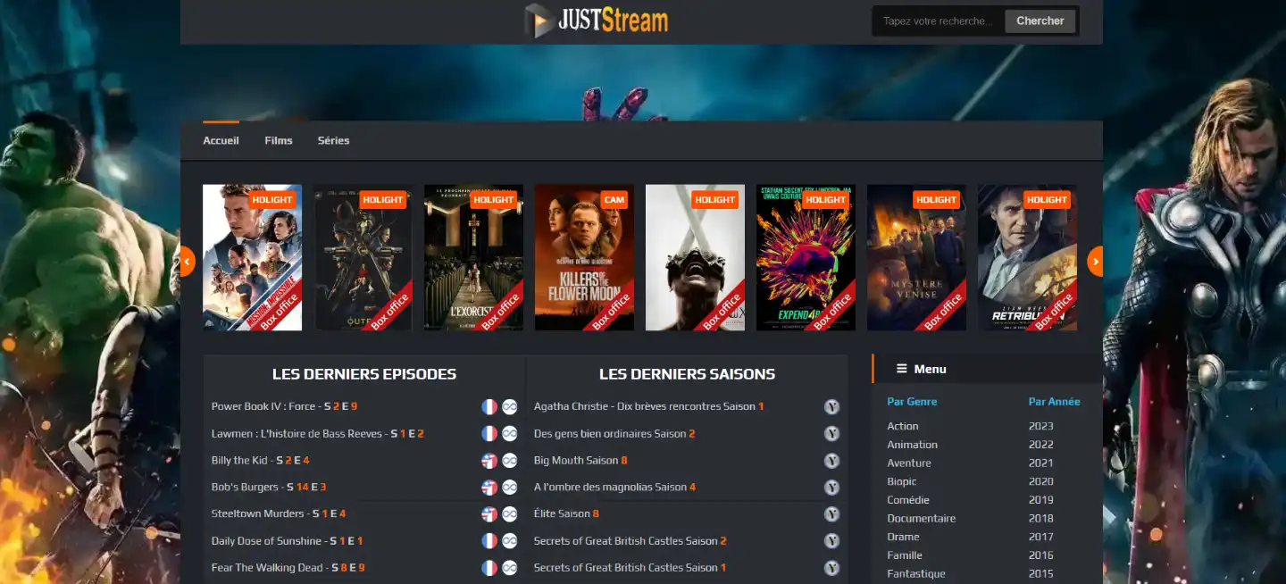This screenshot has height=584, width=1286.
Task: Browse movies from year 2023
Action: click(1040, 426)
